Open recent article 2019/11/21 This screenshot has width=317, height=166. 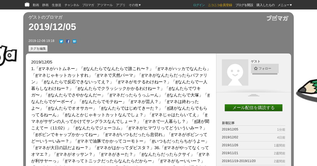[x=230, y=153]
